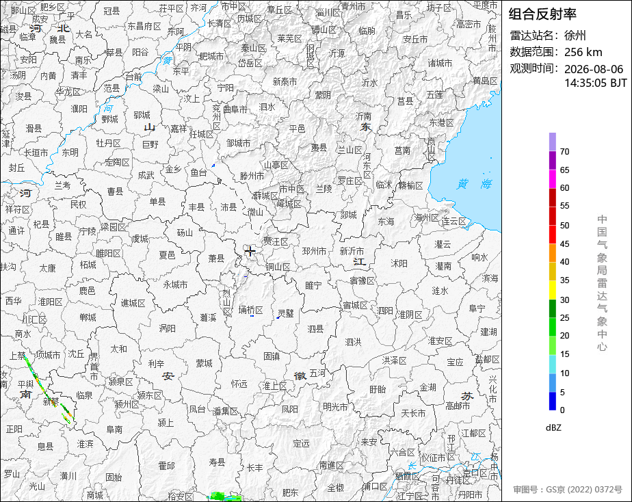This screenshot has height=502, width=632.
Task: Click the 中国气象局雷达气象中心 watermark
Action: point(602,283)
